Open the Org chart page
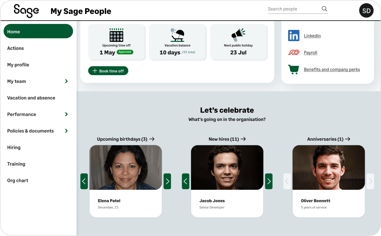This screenshot has height=236, width=381. pyautogui.click(x=17, y=180)
